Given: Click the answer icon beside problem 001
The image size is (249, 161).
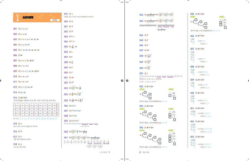Looking at the screenshot, I should 19,29.
